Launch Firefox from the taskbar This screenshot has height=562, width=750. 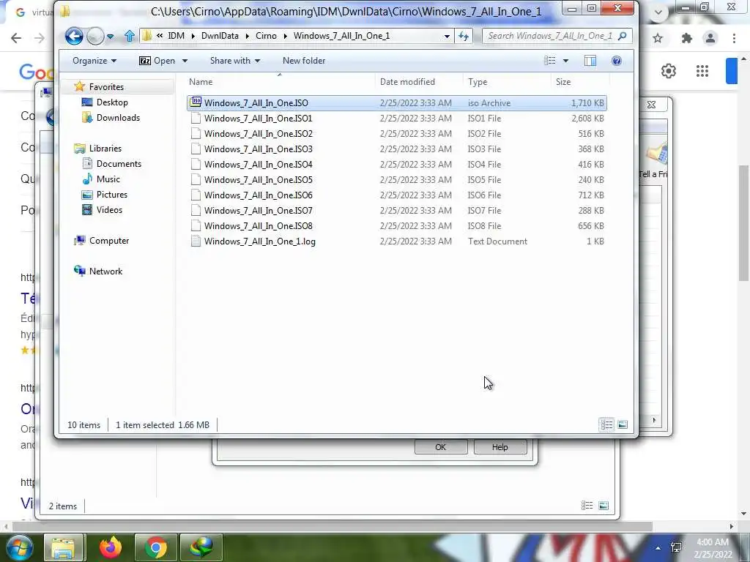coord(111,547)
